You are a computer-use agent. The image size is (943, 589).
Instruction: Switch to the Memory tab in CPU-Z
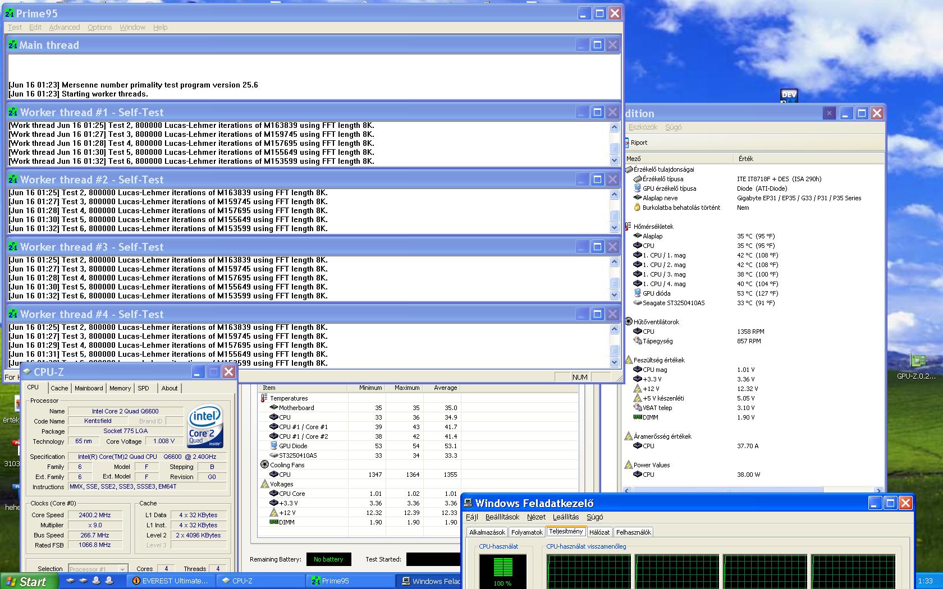pos(120,388)
